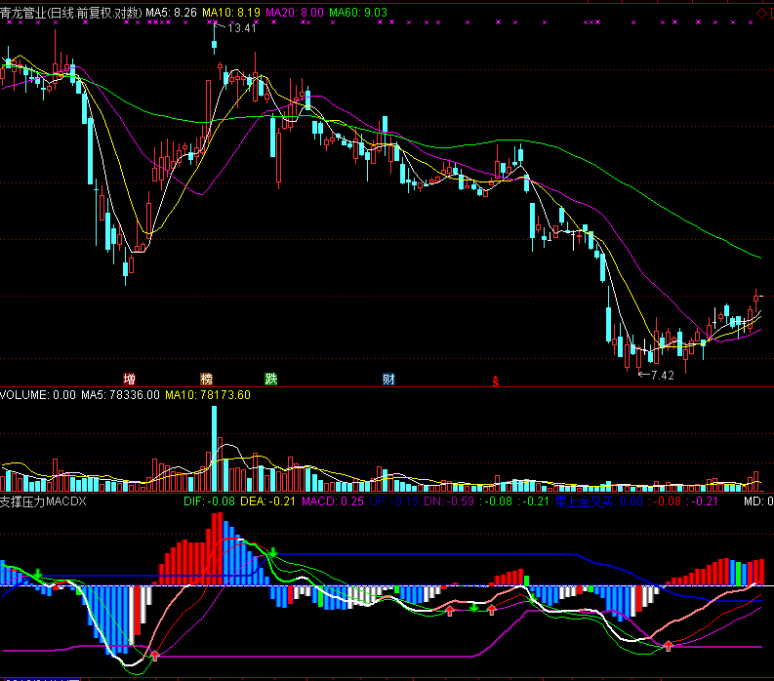Viewport: 774px width, 681px height.
Task: Click the cyan candlestick at the 13.41 high
Action: 214,39
